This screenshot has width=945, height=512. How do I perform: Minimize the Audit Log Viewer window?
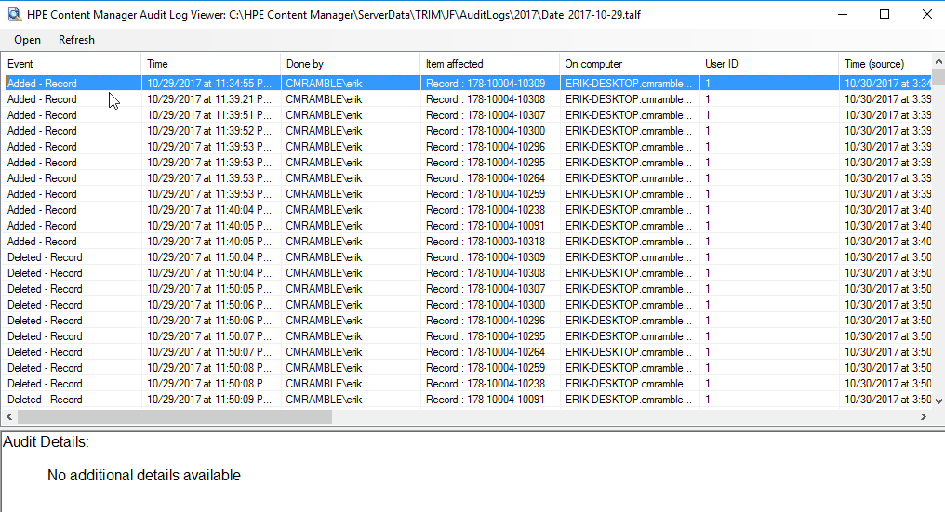point(843,14)
